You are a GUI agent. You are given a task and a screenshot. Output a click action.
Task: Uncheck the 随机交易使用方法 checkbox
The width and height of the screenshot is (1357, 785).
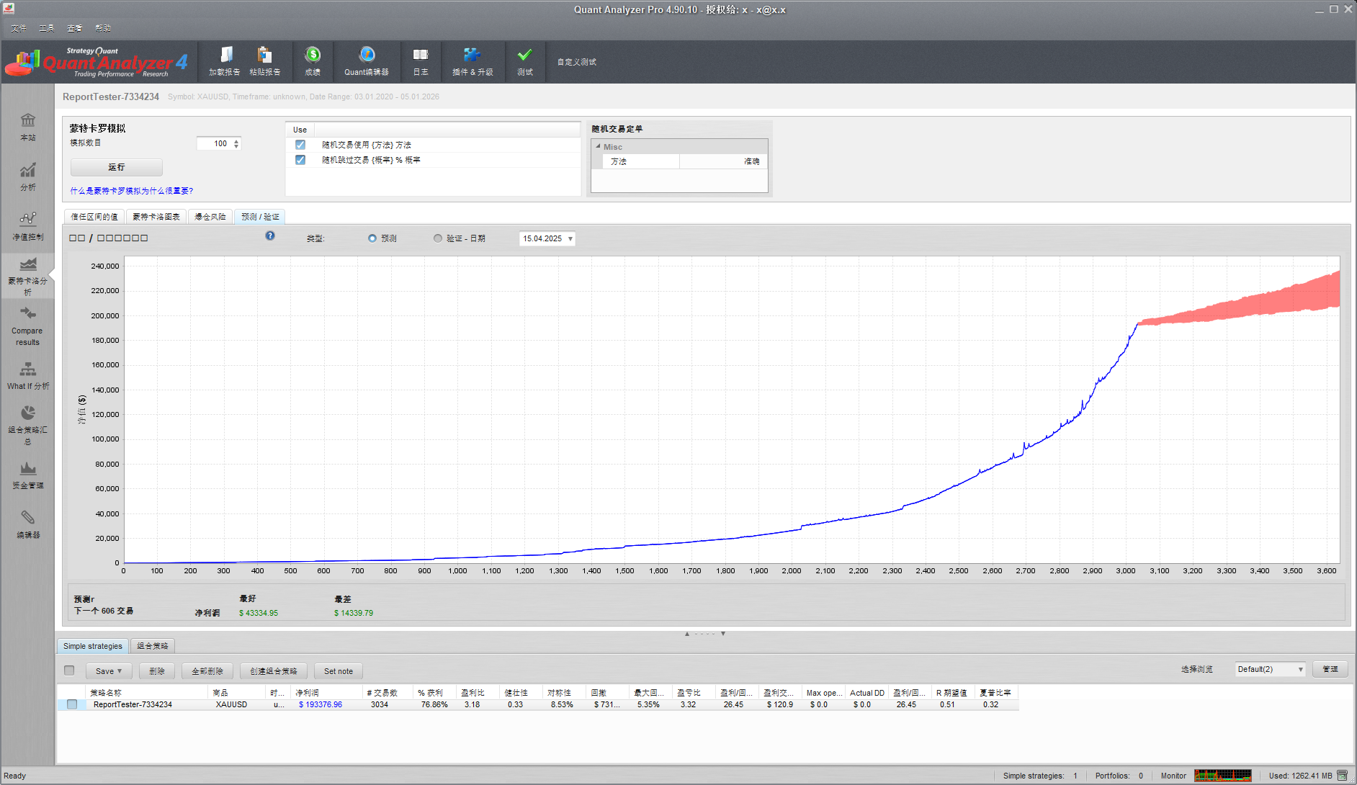pos(300,145)
